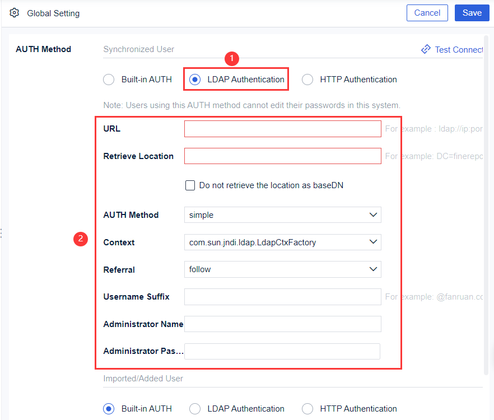This screenshot has width=494, height=420.
Task: Click inside the URL input field
Action: (x=282, y=128)
